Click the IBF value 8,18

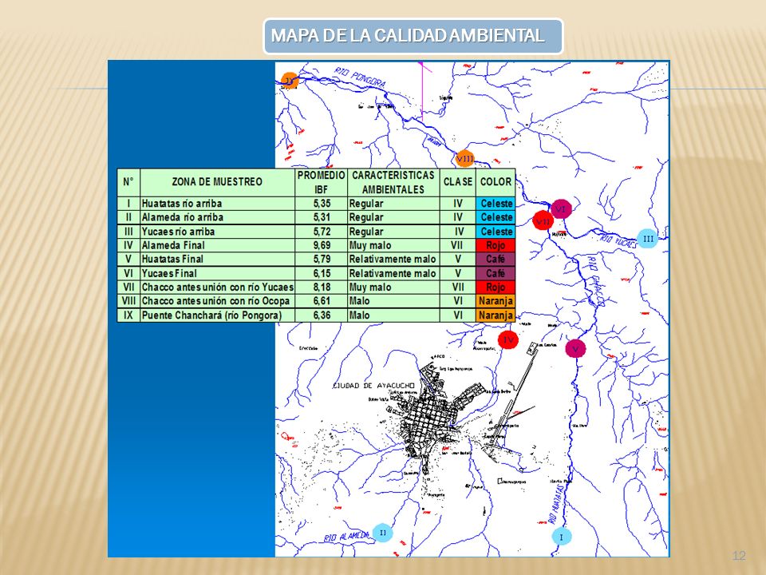pyautogui.click(x=321, y=287)
